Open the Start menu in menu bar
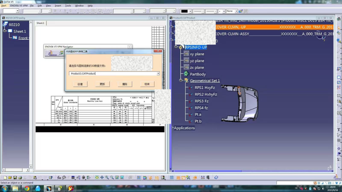Image resolution: width=342 pixels, height=192 pixels. click(4, 6)
